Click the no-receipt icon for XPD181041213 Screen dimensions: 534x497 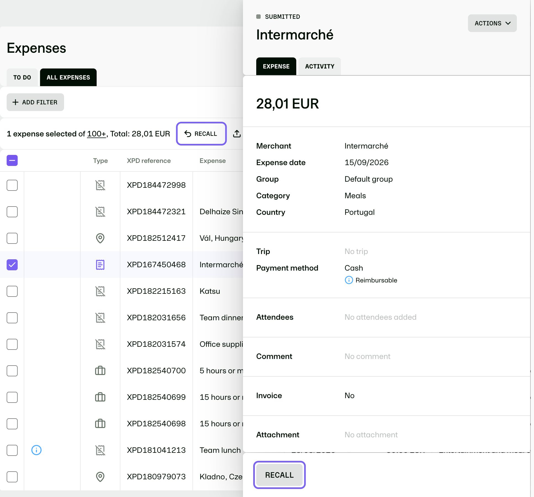100,450
